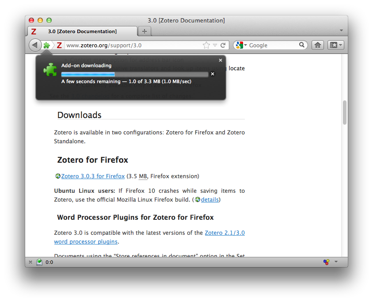Click the yellow minimize window button
This screenshot has height=302, width=373.
(40, 20)
